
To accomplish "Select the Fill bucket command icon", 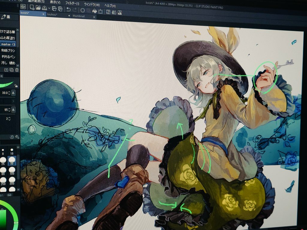I will (x=94, y=11).
